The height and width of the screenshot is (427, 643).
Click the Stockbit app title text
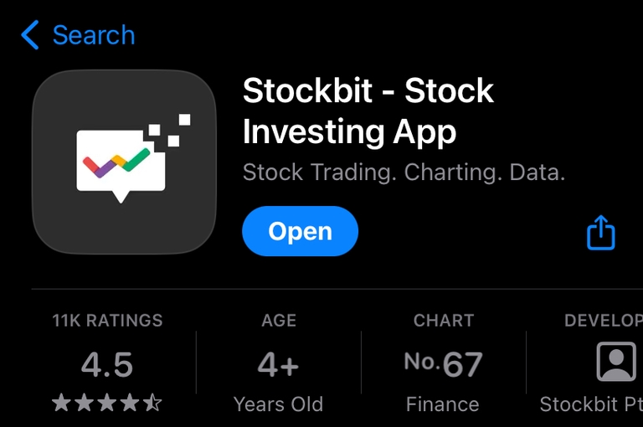tap(368, 111)
